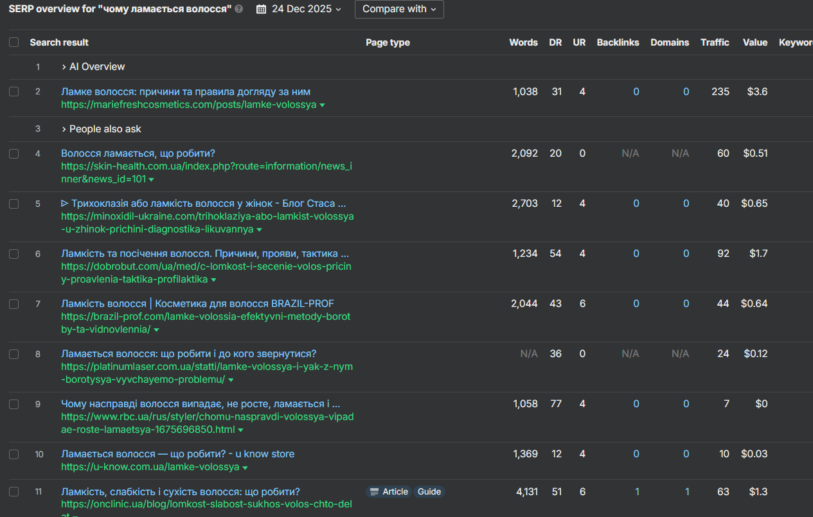Click the Value column header

[x=755, y=42]
